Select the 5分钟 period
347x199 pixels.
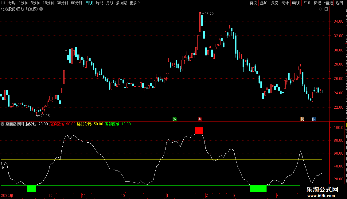point(35,3)
